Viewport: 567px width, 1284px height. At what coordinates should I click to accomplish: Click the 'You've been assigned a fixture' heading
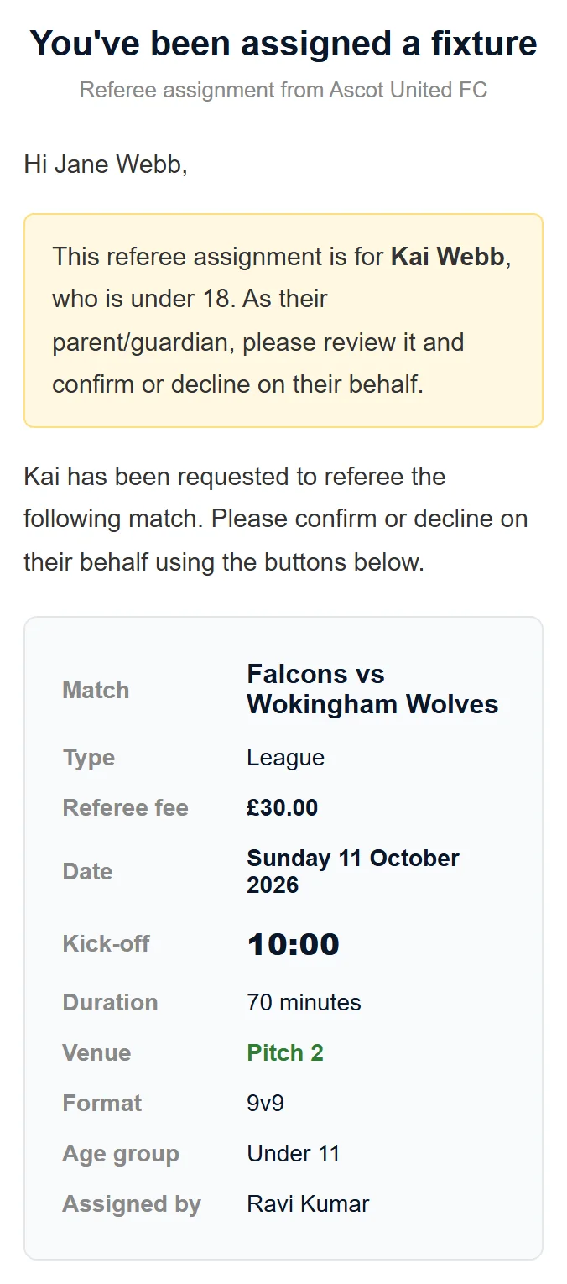[283, 44]
